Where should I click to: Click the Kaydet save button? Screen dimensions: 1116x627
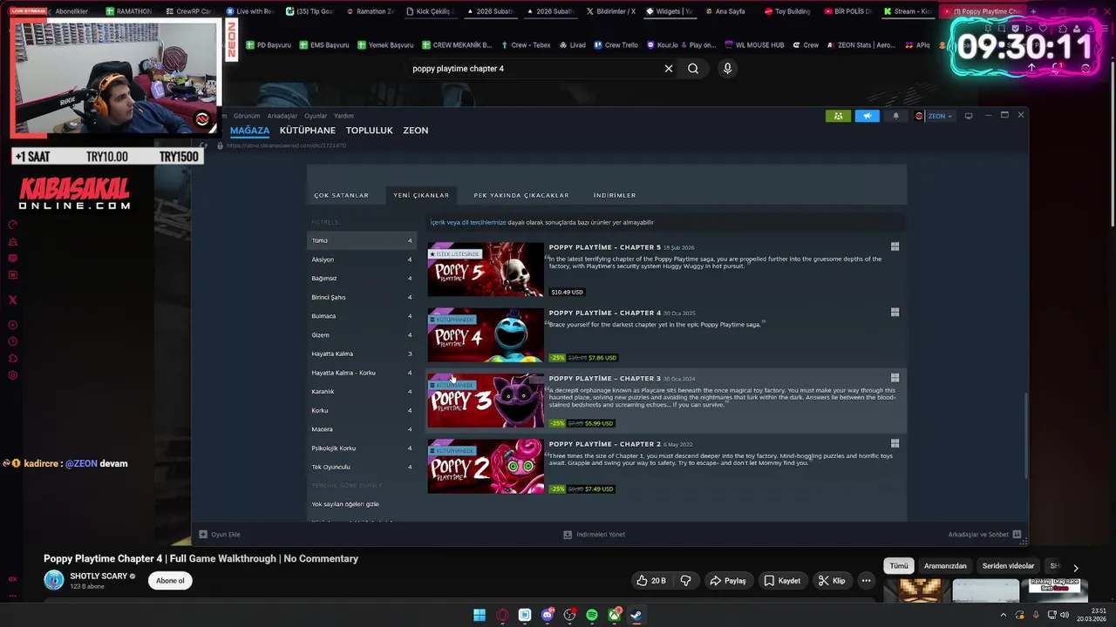point(782,581)
